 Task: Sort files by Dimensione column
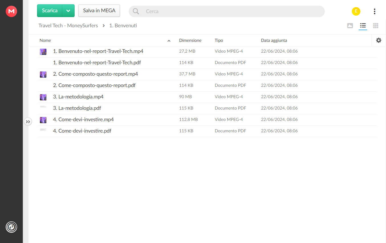(x=190, y=40)
